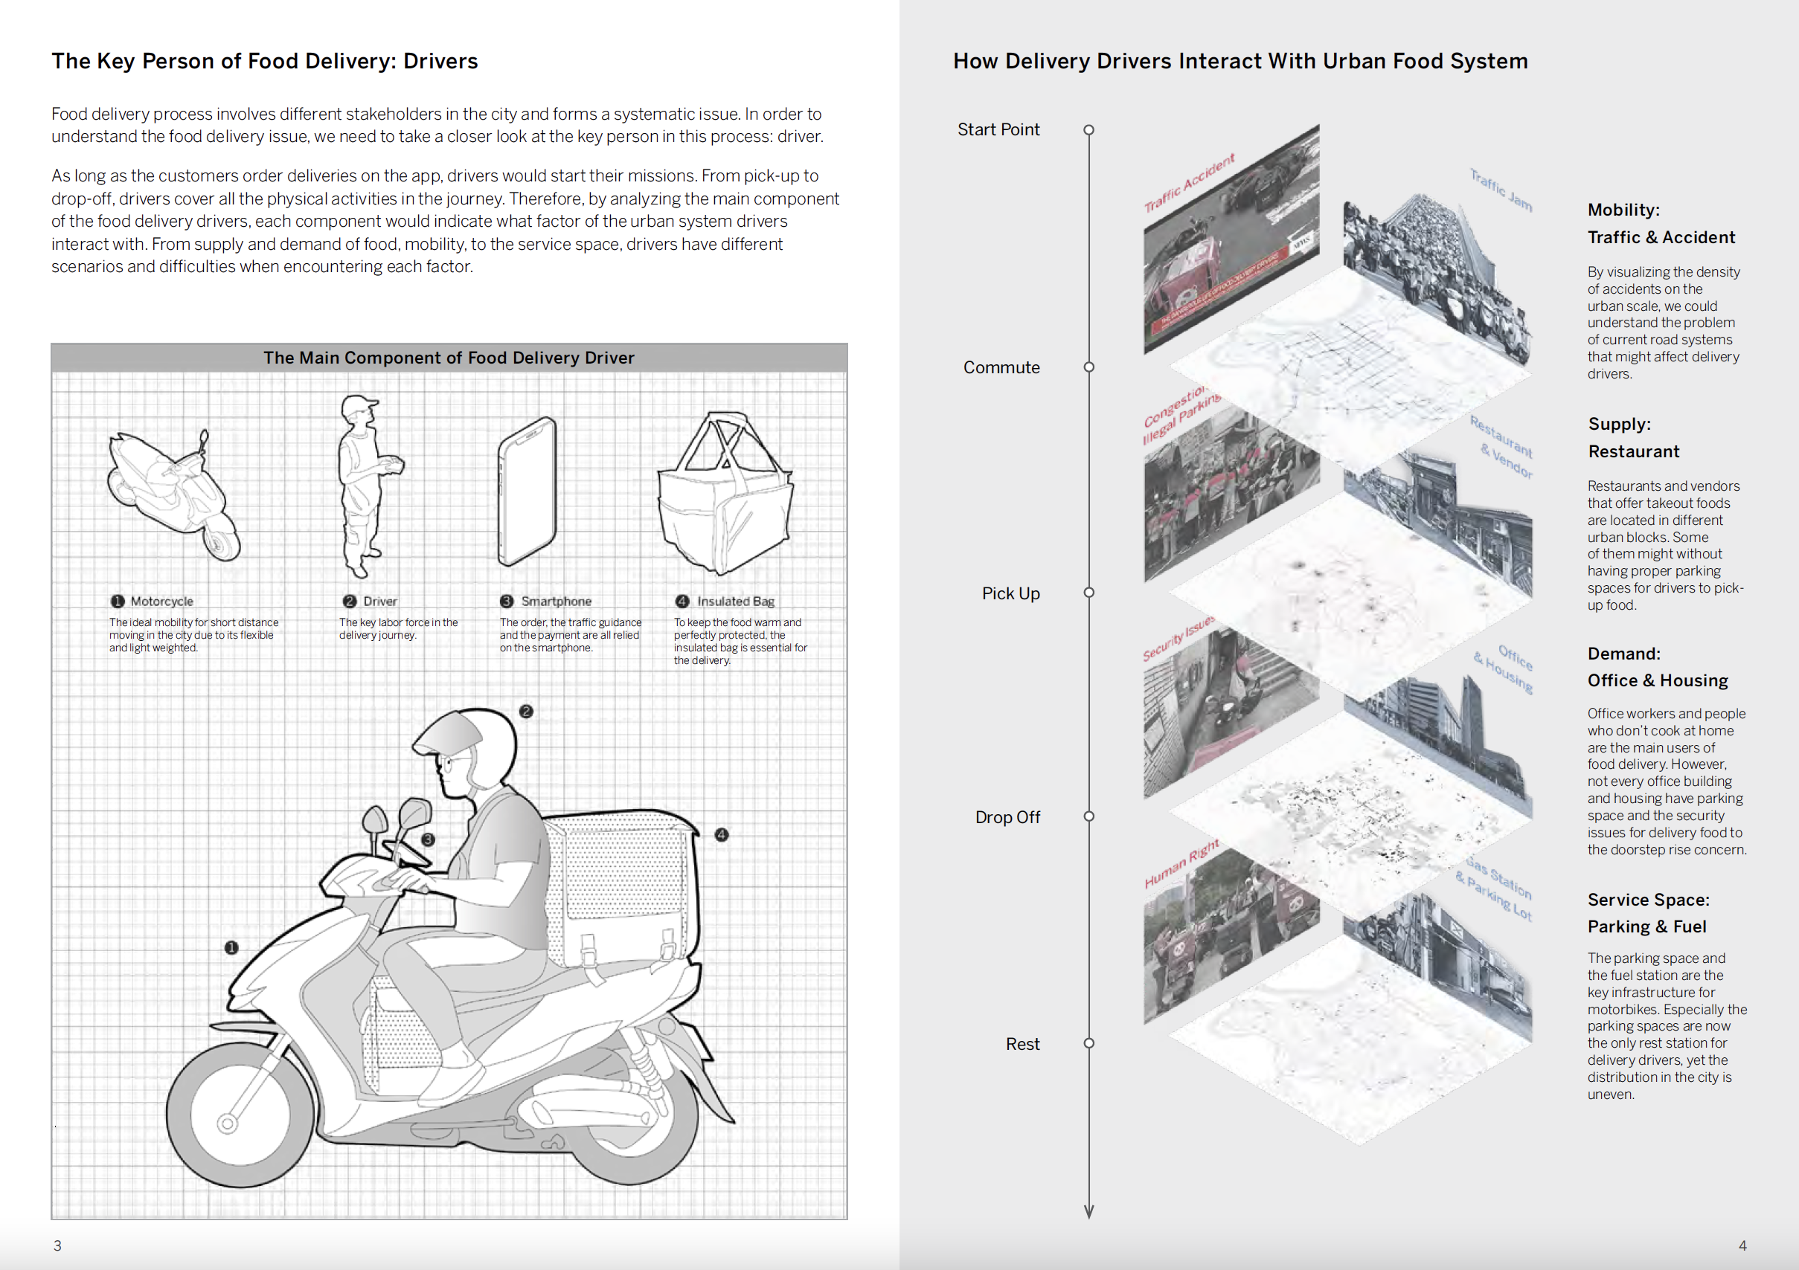This screenshot has width=1799, height=1270.
Task: Click the Drop Off timeline node
Action: point(1088,816)
